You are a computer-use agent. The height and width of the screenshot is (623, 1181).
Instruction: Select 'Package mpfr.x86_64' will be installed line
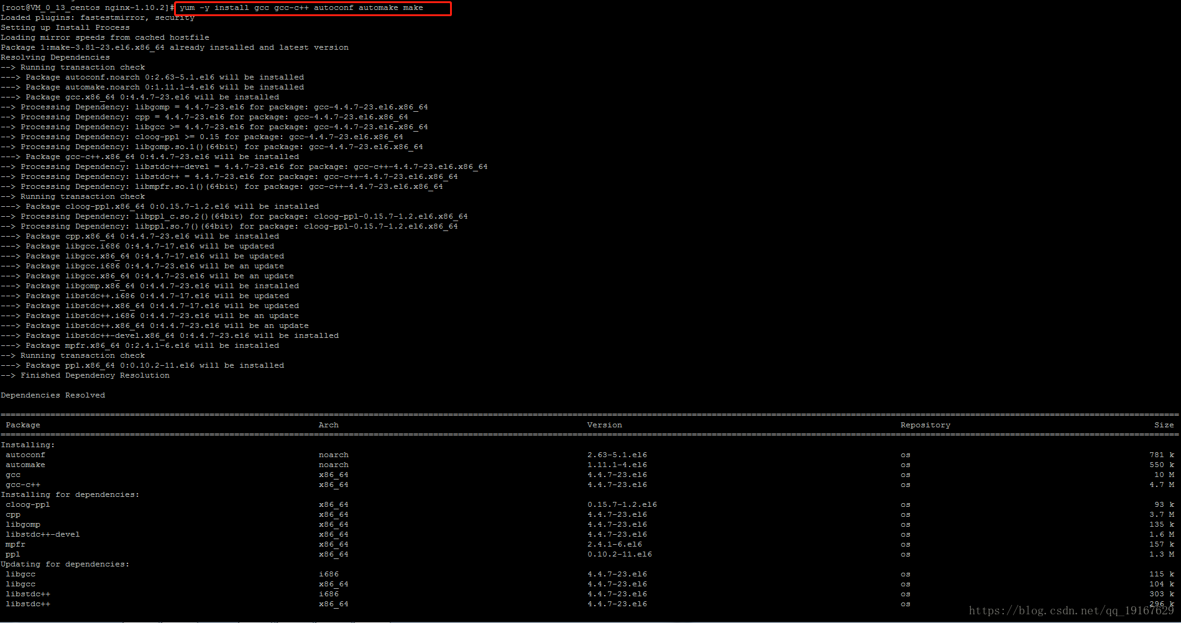pos(140,346)
